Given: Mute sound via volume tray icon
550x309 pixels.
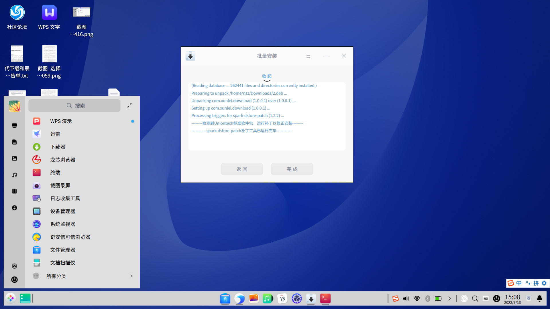Looking at the screenshot, I should click(x=406, y=298).
